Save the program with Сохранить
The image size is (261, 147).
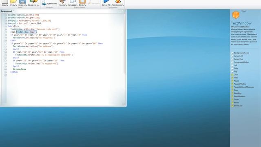coord(22,3)
